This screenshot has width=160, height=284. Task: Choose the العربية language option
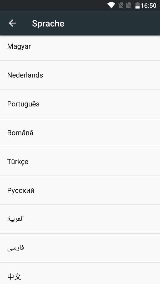[x=80, y=219]
